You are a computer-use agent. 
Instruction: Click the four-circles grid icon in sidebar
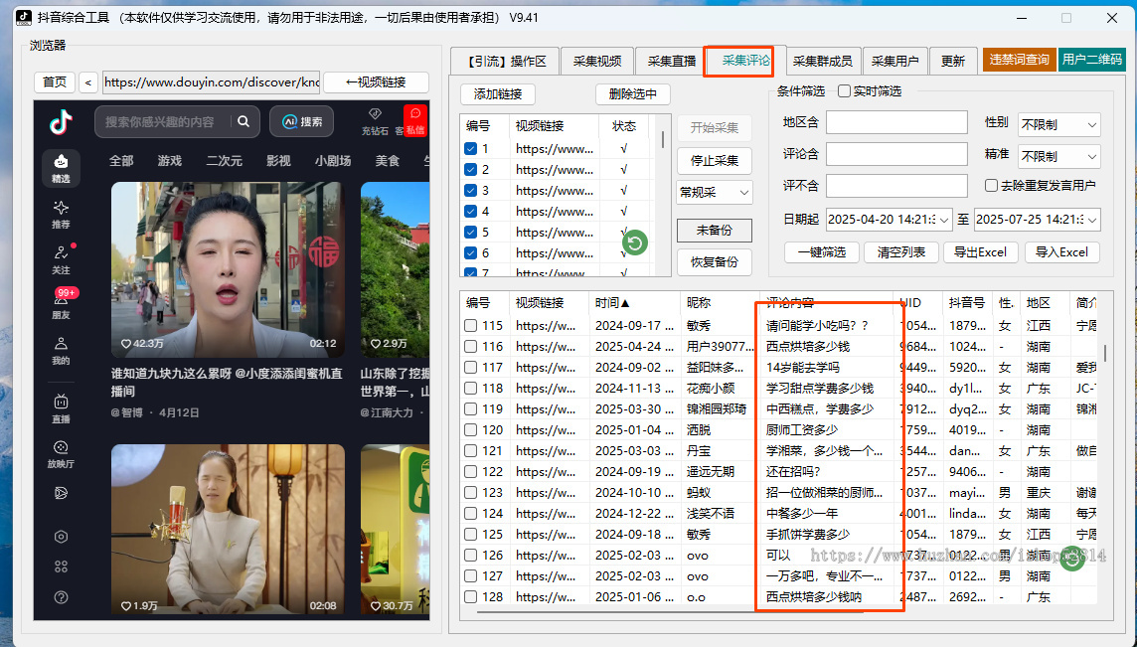pos(61,566)
